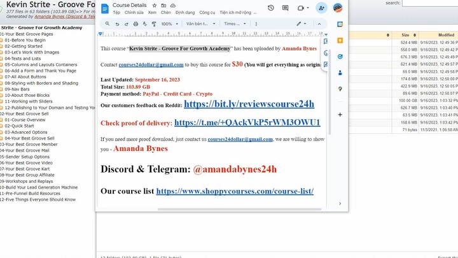This screenshot has width=458, height=258.
Task: Open Google Maps side panel icon
Action: coord(340,89)
